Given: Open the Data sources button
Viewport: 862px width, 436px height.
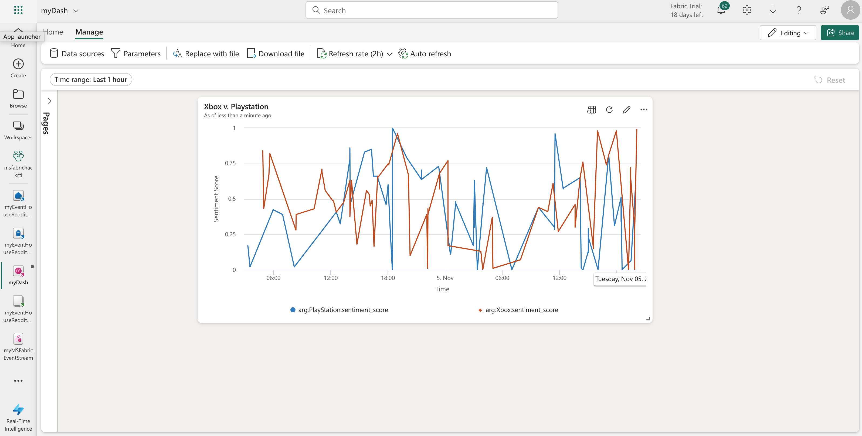Looking at the screenshot, I should point(77,54).
